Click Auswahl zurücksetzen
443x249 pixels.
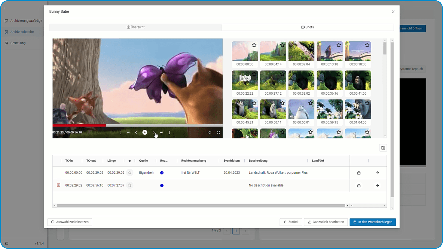coord(70,222)
